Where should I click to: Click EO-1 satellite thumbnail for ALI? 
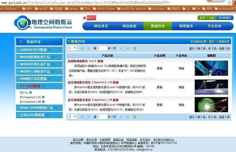tap(211, 68)
